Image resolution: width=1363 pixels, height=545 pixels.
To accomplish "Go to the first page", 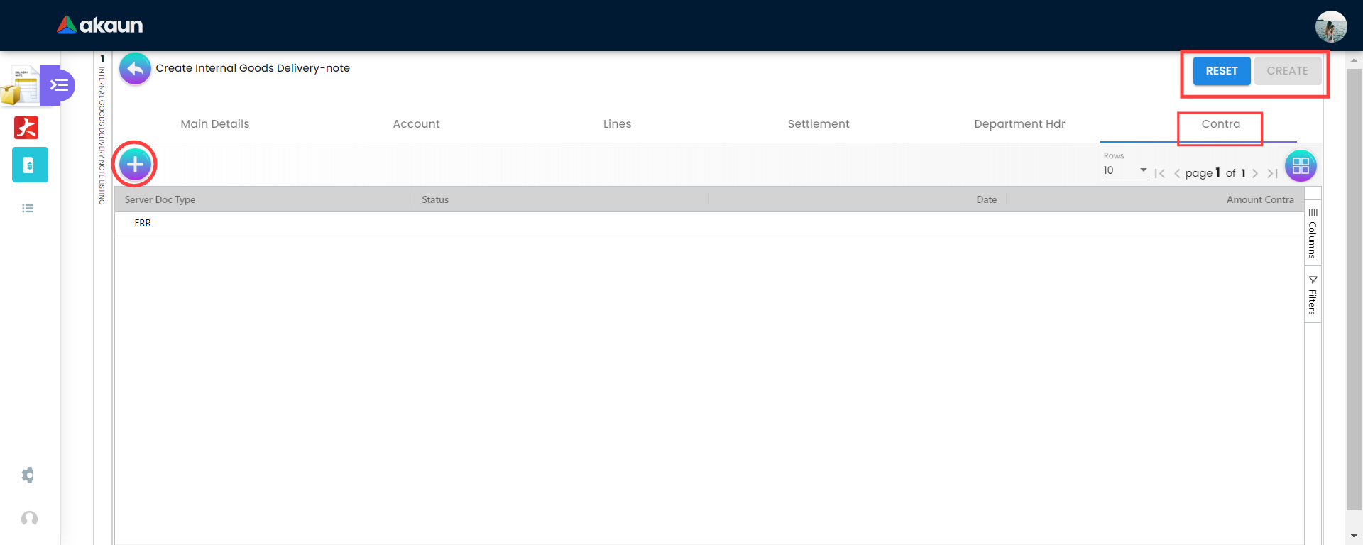I will coord(1160,173).
